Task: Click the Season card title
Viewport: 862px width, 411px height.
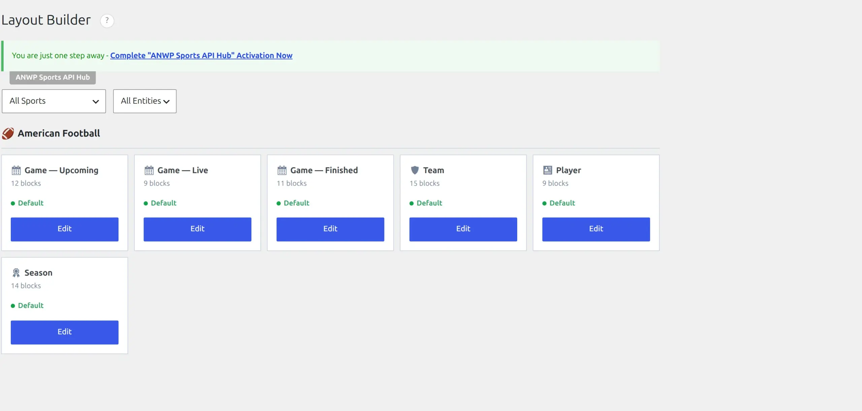Action: click(x=38, y=273)
